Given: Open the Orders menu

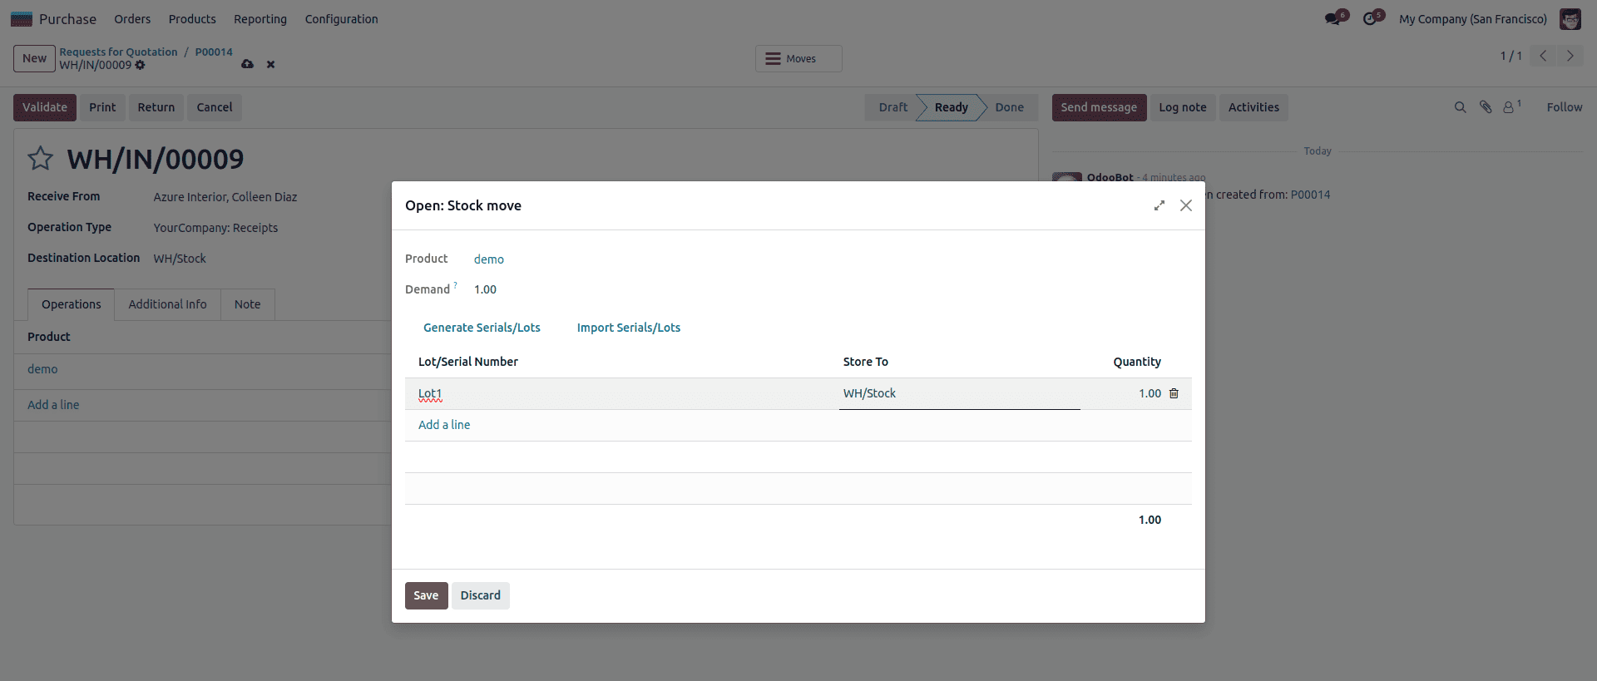Looking at the screenshot, I should coord(132,18).
